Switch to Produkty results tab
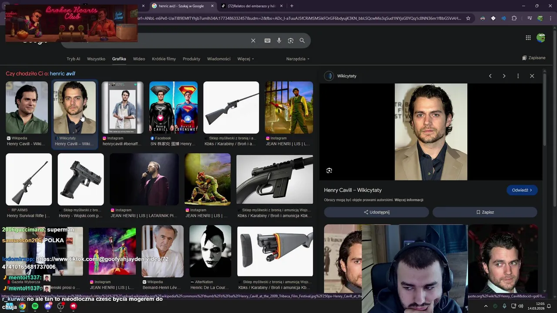Viewport: 557px width, 313px height. [x=191, y=59]
